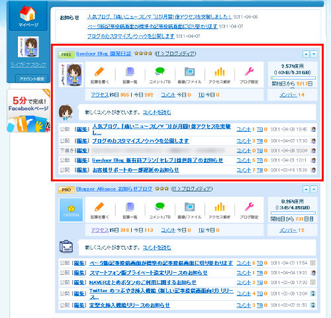Click the livedoor Blog 開発日誌 blog thumbnail
The width and height of the screenshot is (331, 318).
[71, 75]
